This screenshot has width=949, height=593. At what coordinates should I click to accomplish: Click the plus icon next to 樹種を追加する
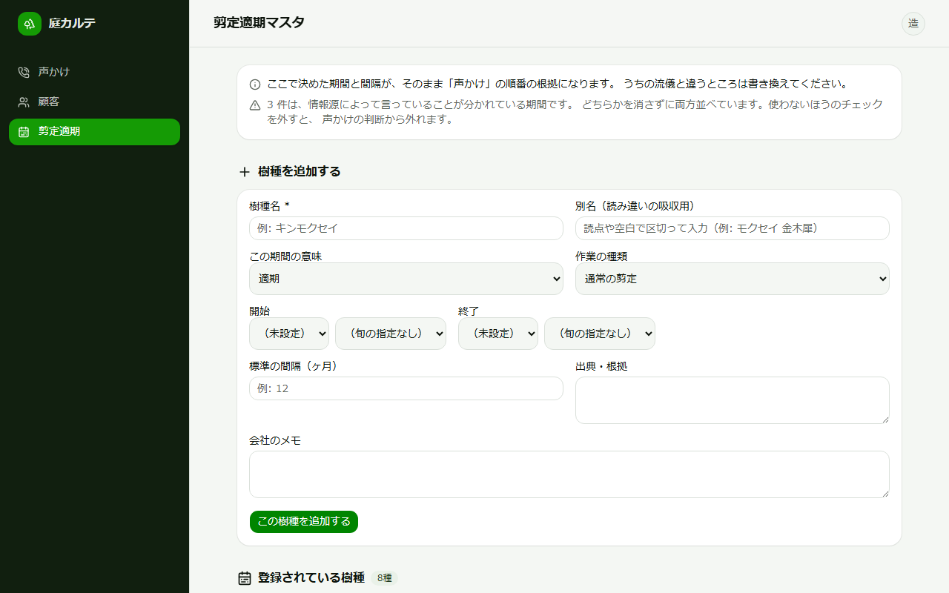245,172
